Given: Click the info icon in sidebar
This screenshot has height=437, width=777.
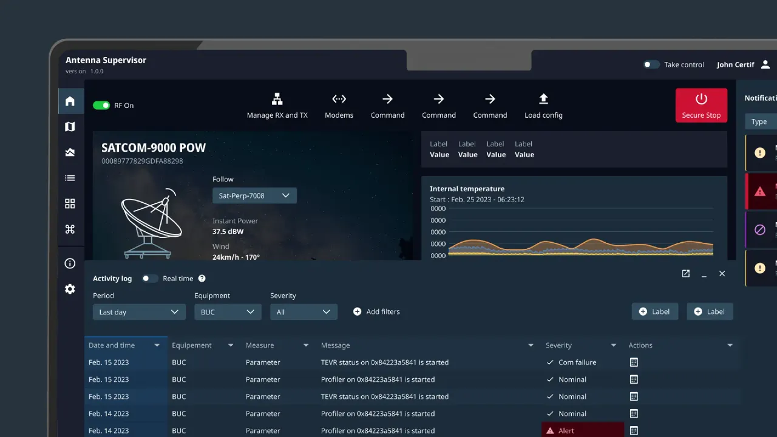Looking at the screenshot, I should click(70, 263).
